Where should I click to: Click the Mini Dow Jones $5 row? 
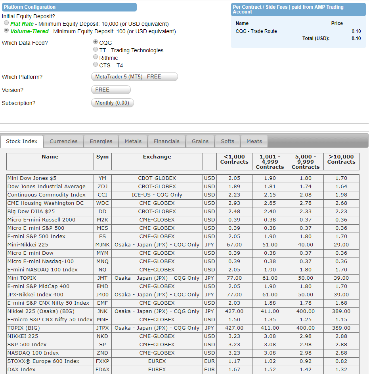pos(32,178)
